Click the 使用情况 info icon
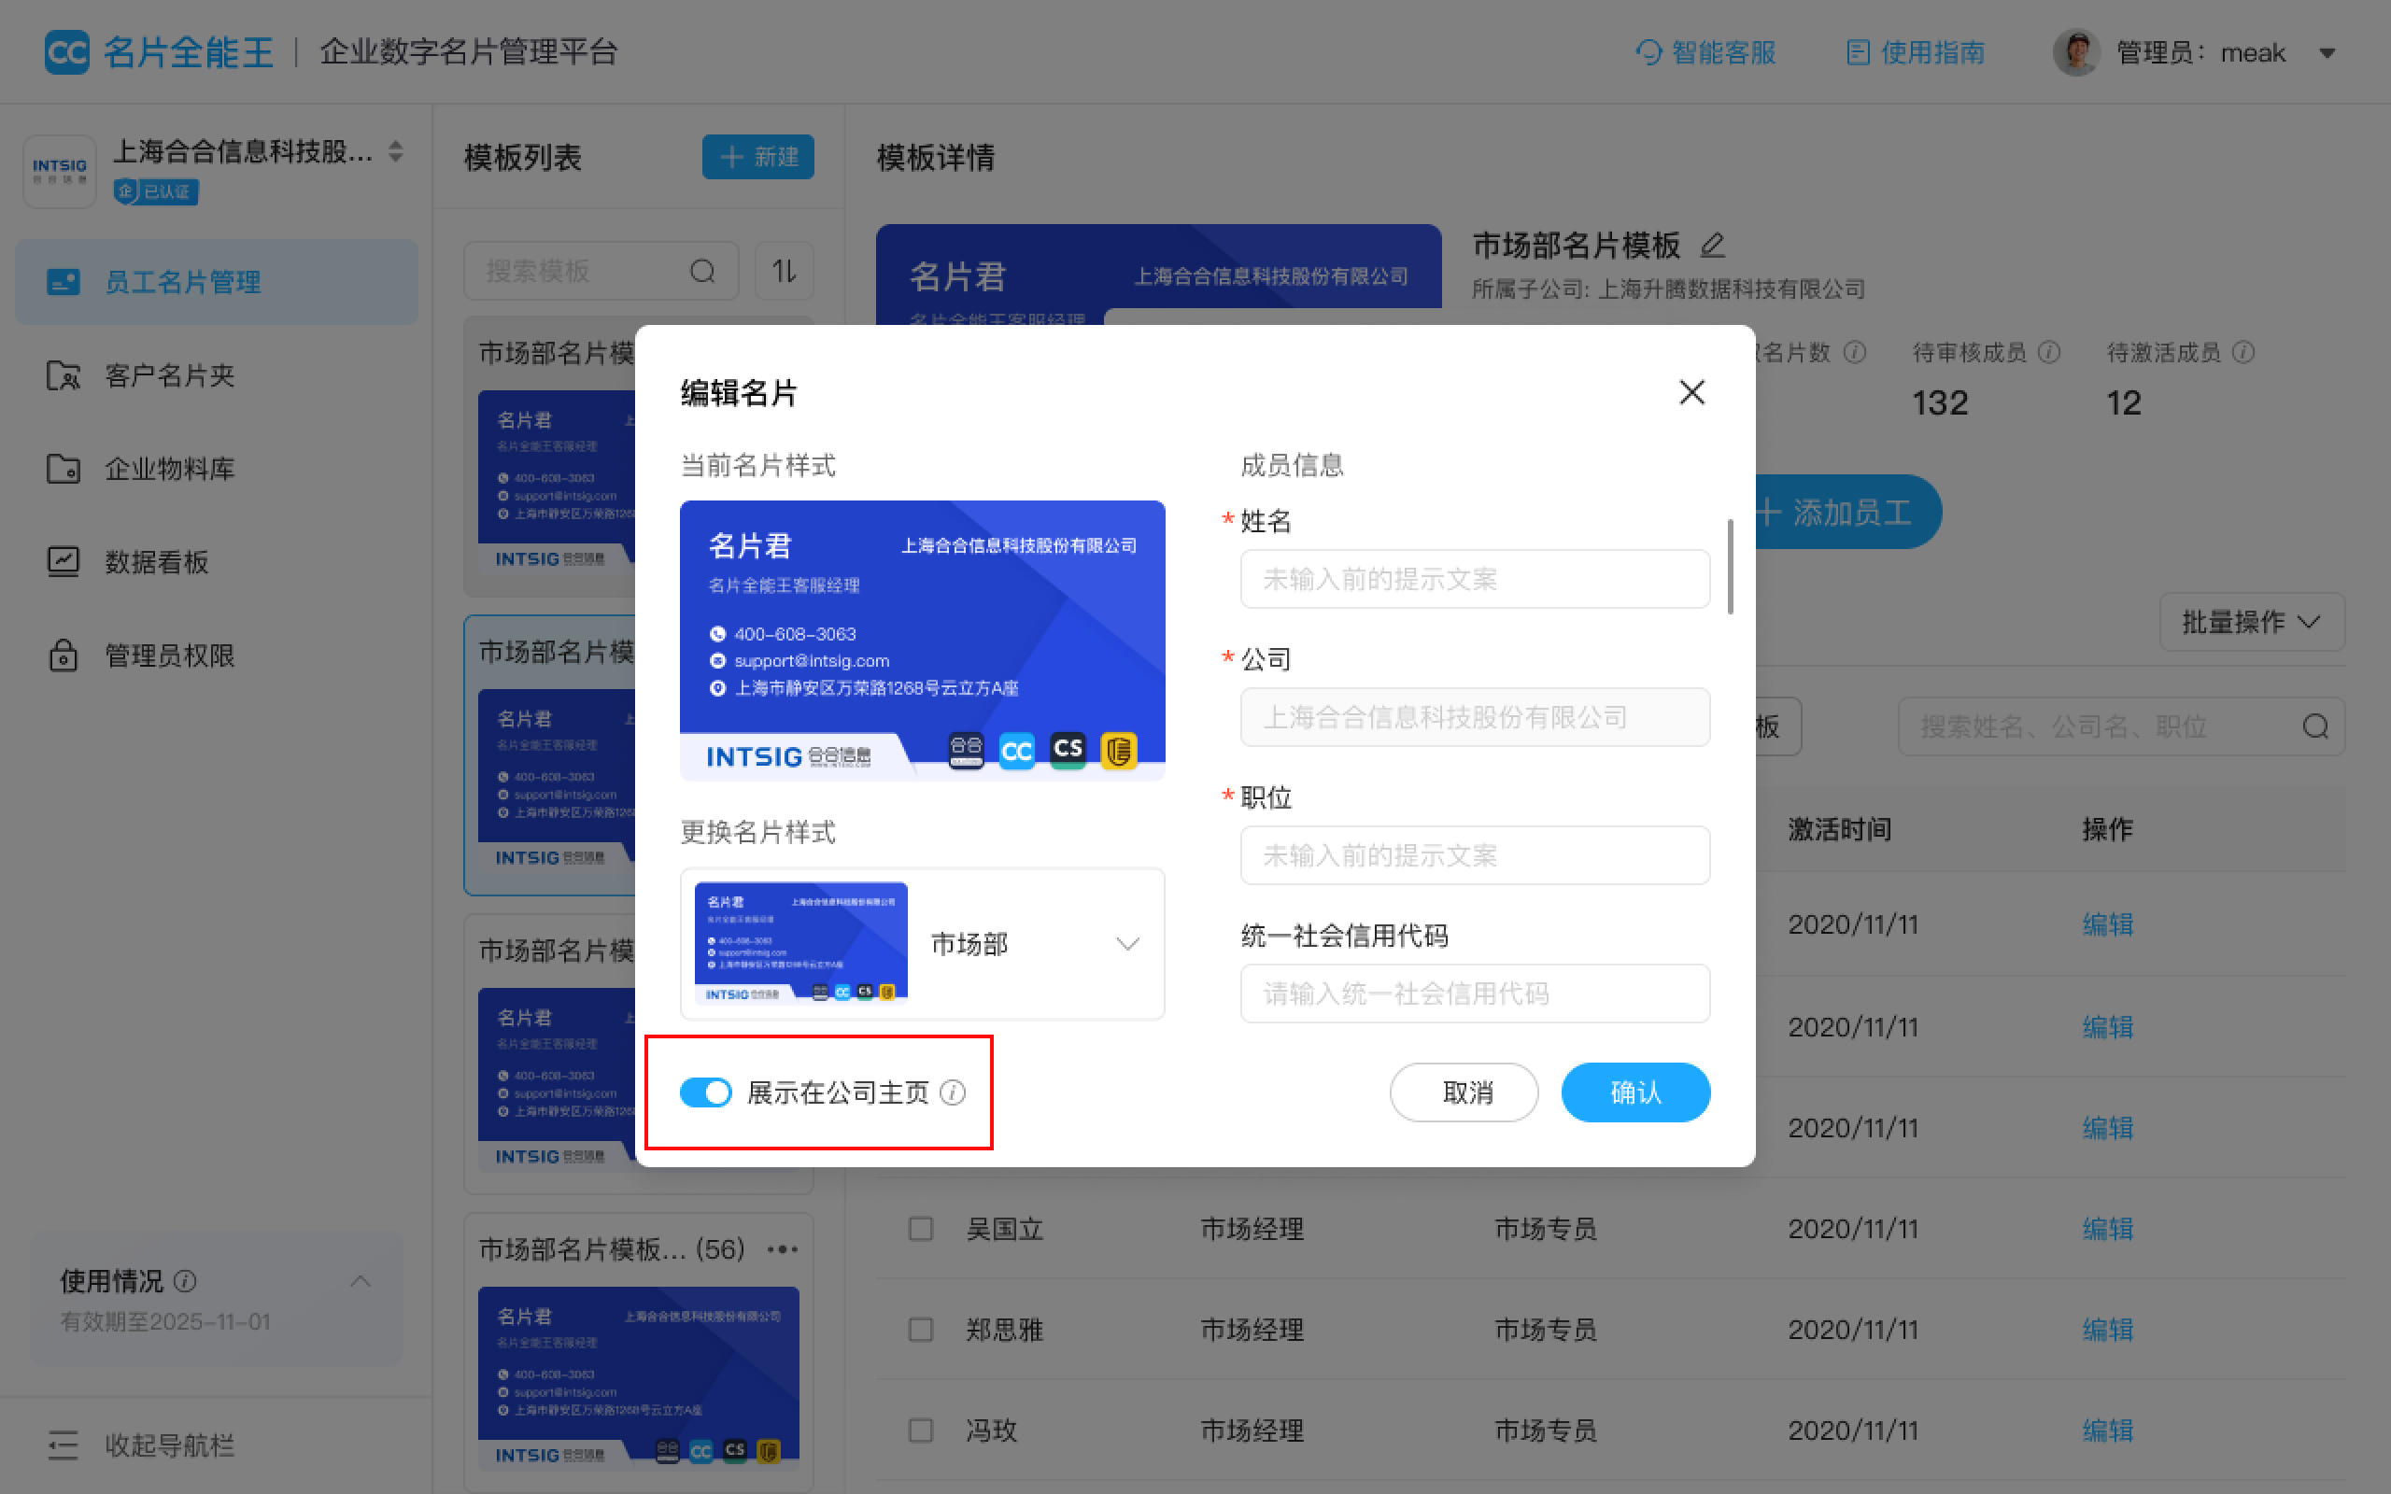The image size is (2391, 1494). click(185, 1281)
